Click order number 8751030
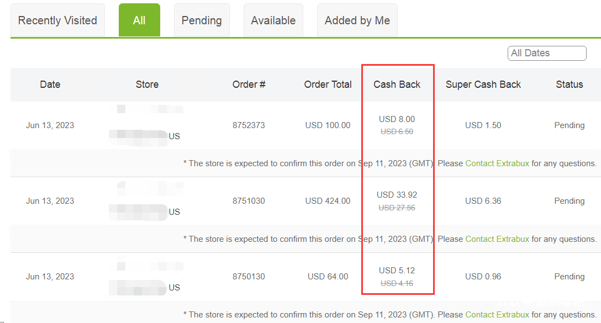 click(249, 201)
